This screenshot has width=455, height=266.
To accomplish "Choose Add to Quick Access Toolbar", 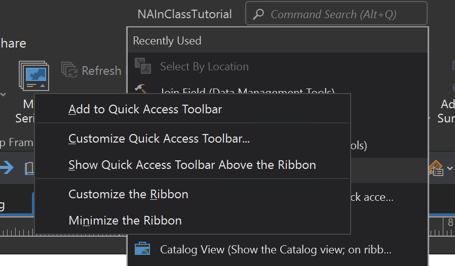I will 145,109.
